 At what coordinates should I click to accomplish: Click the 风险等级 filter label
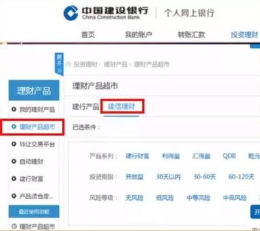coord(103,198)
